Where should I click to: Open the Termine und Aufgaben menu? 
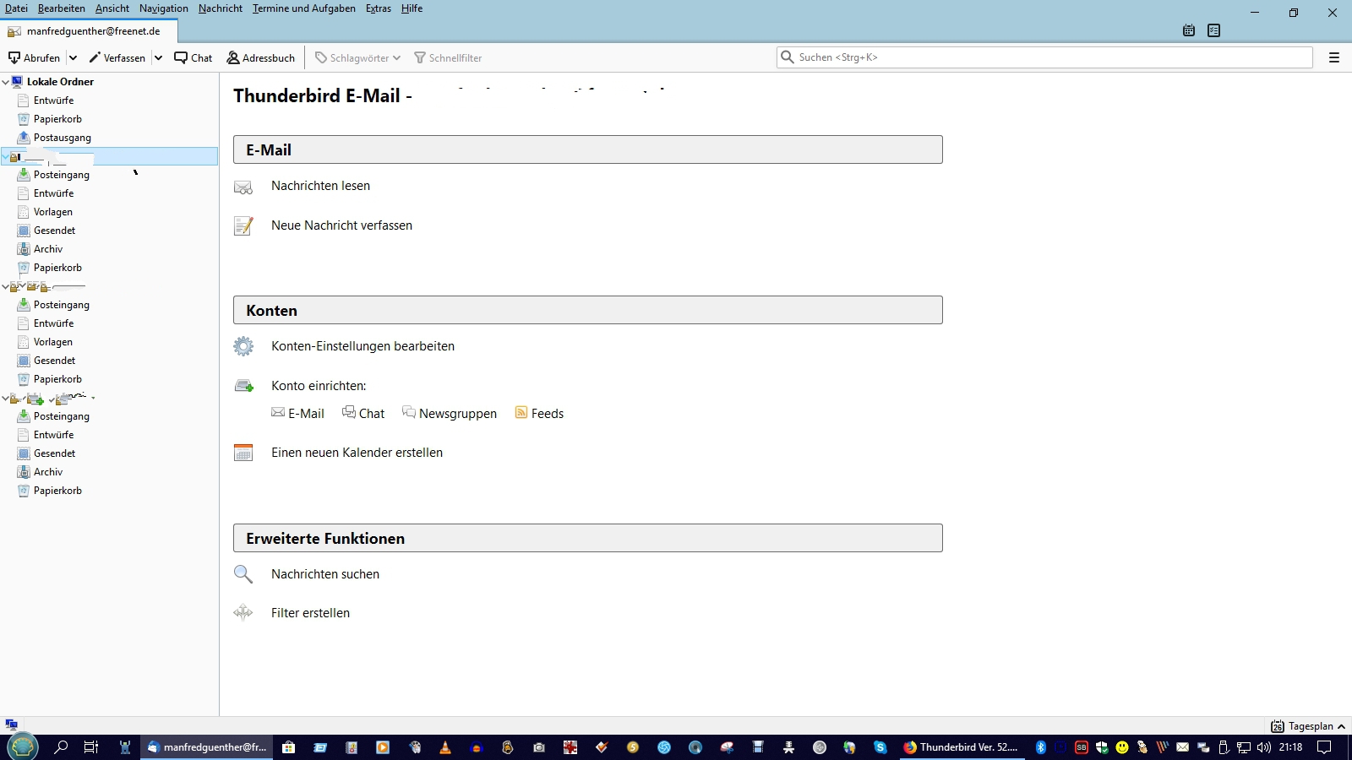tap(304, 8)
